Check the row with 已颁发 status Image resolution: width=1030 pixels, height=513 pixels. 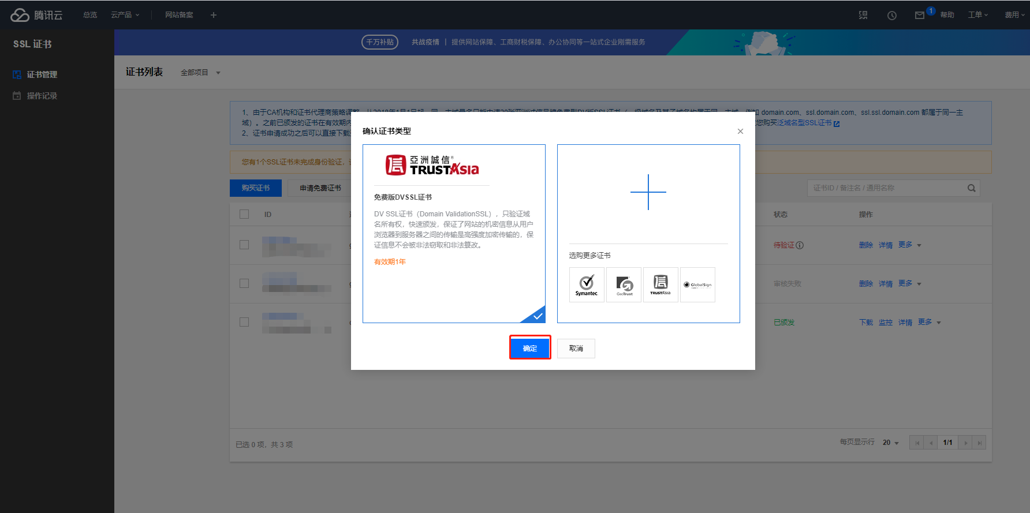(244, 322)
